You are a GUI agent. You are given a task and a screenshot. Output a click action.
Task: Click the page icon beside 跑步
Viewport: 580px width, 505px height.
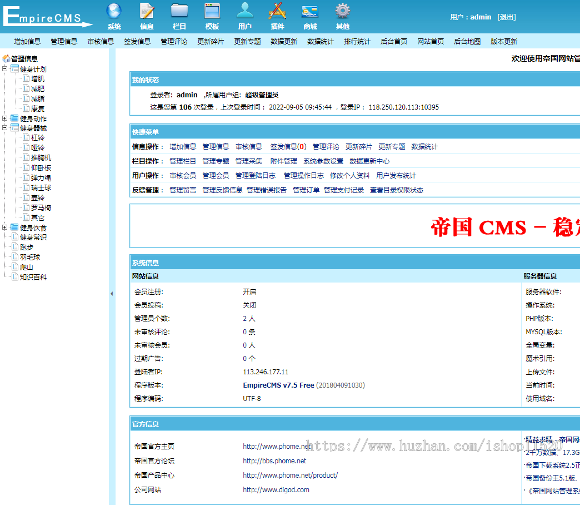[x=15, y=247]
